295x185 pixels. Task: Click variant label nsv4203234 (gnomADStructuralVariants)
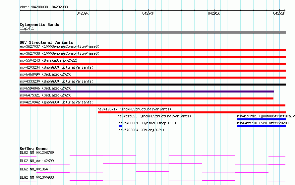57,67
